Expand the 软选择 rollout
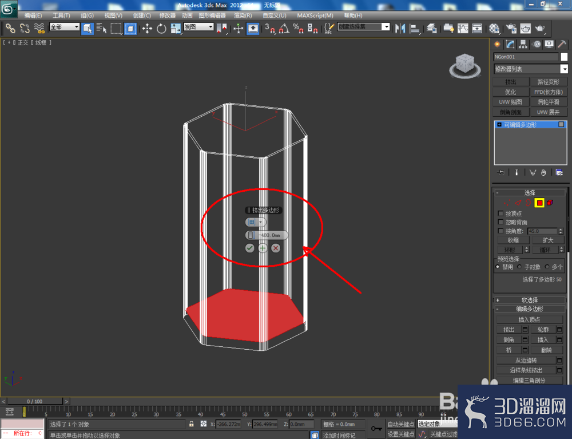Image resolution: width=572 pixels, height=439 pixels. tap(529, 300)
